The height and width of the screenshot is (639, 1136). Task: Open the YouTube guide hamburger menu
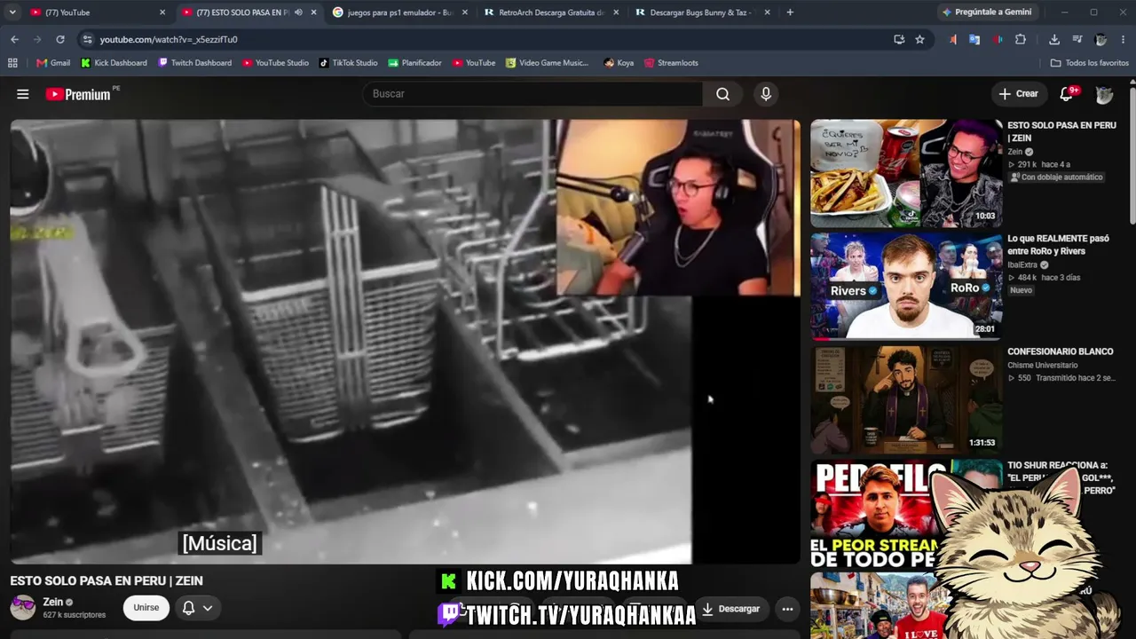pyautogui.click(x=23, y=94)
